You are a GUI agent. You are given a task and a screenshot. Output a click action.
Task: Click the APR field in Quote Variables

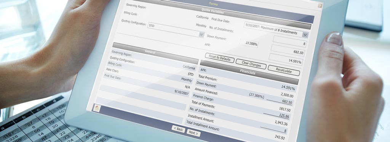pos(286,59)
